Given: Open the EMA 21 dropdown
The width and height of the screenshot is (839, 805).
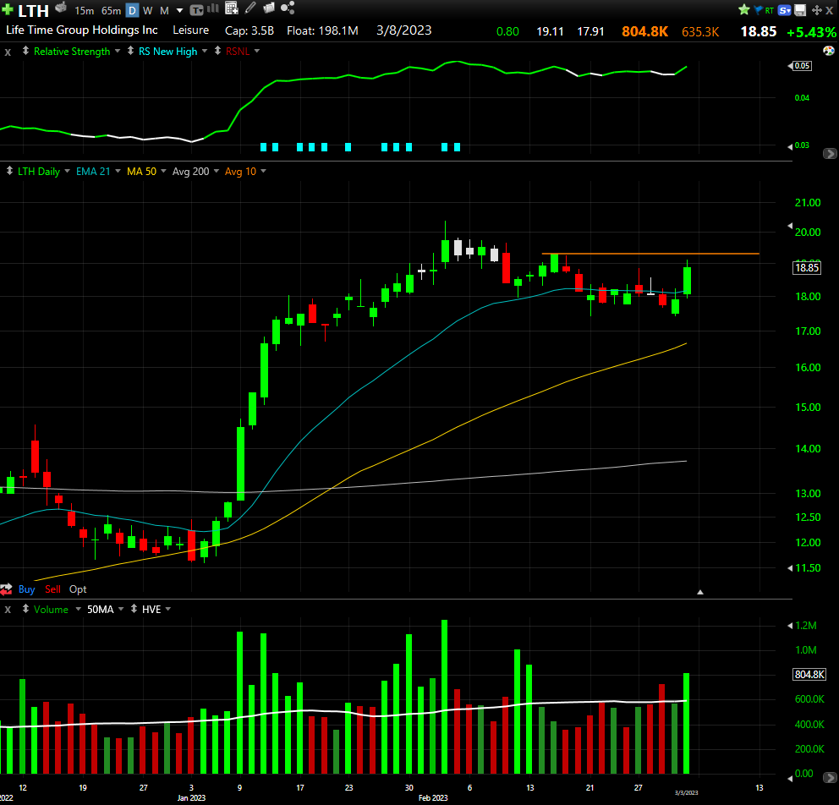Looking at the screenshot, I should click(x=118, y=171).
